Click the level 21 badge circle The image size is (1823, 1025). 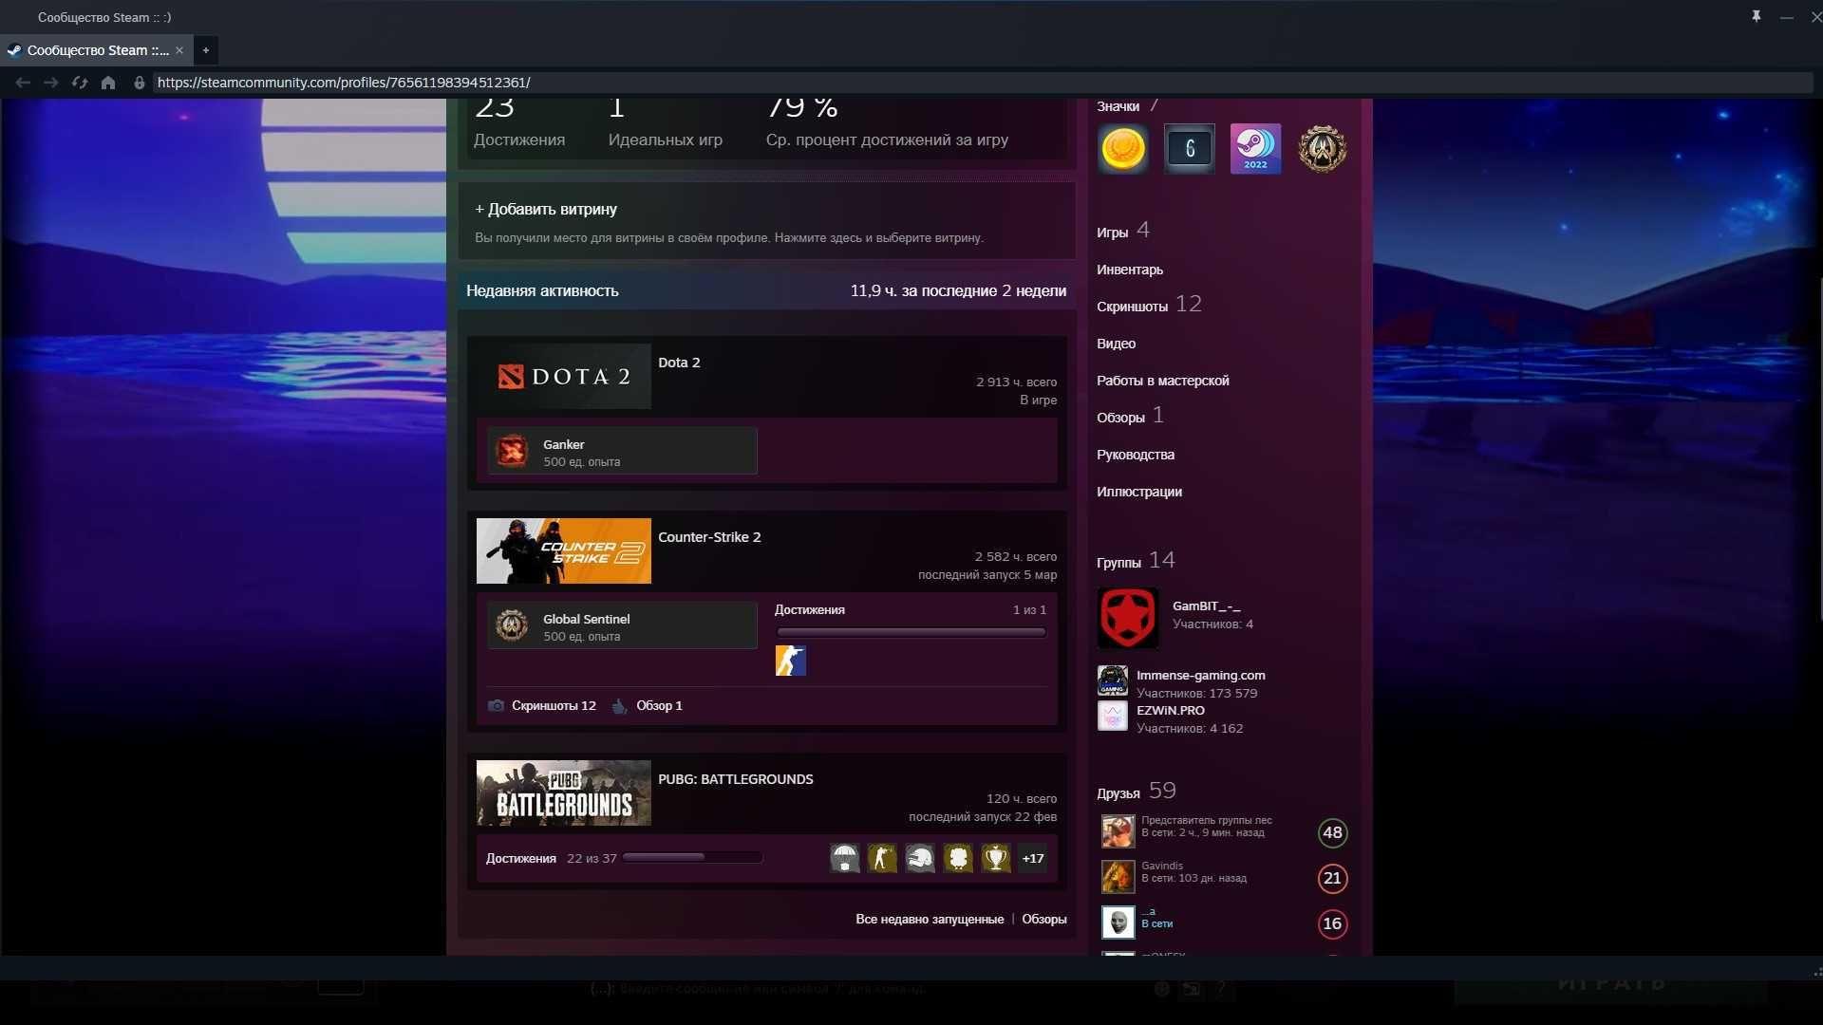(1333, 878)
